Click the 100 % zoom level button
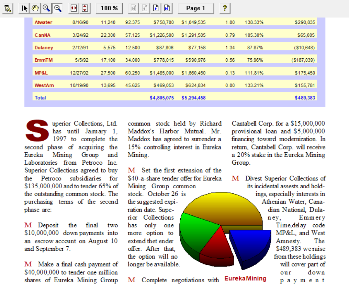 point(109,9)
